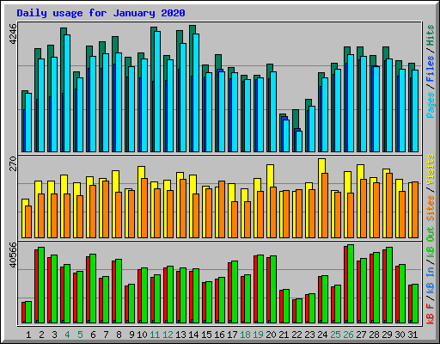Click the green weekend day label 5
Viewport: 440px width, 344px height.
tap(80, 335)
